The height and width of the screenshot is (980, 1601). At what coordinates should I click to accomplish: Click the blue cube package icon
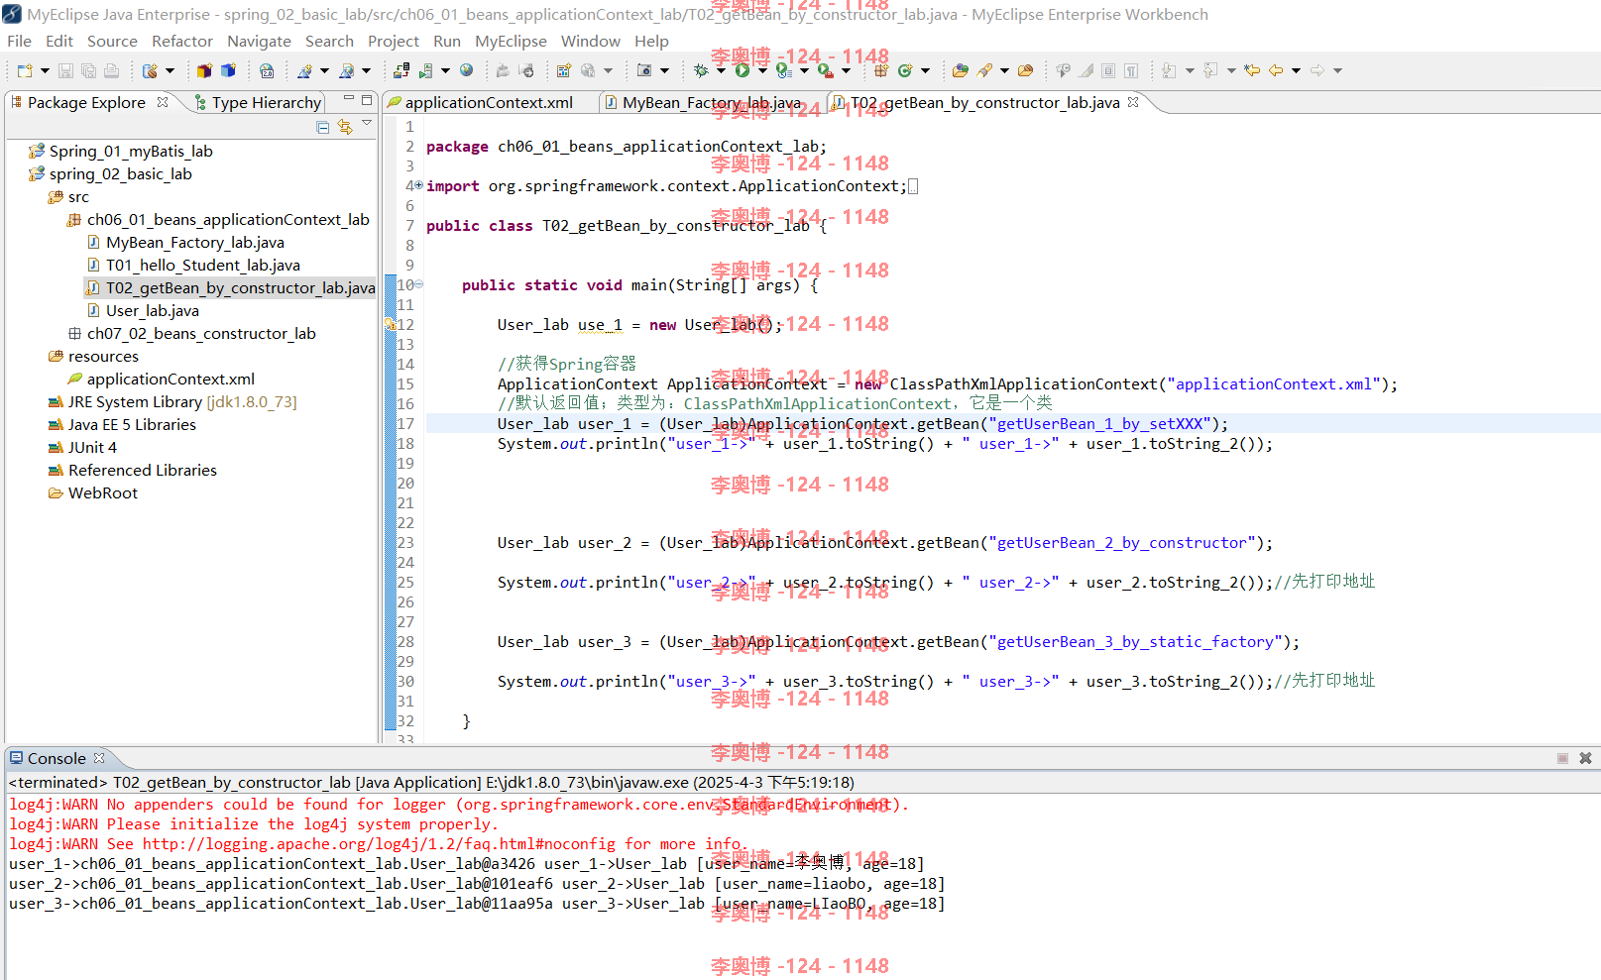tap(228, 70)
